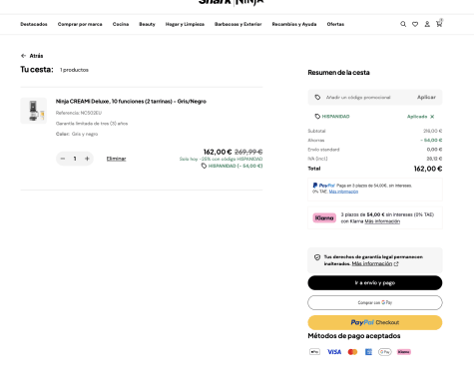Pay using PayPal Checkout button
Image resolution: width=474 pixels, height=389 pixels.
click(375, 322)
